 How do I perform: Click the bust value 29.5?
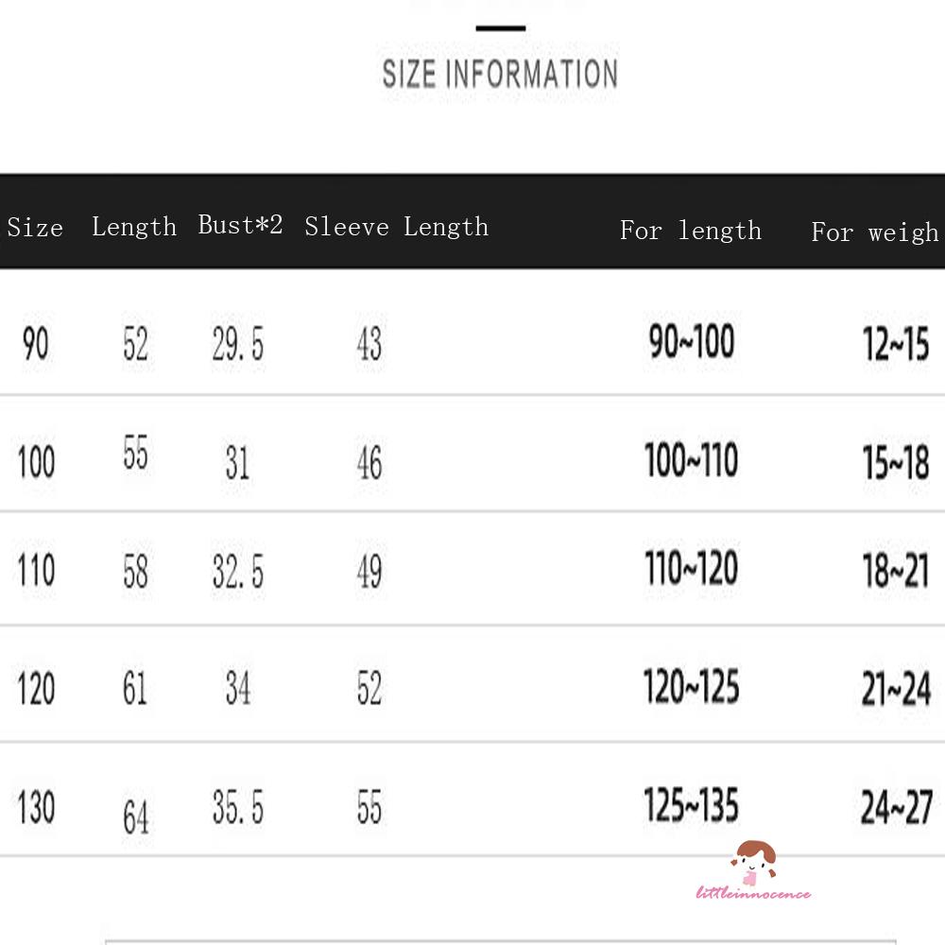(x=237, y=346)
